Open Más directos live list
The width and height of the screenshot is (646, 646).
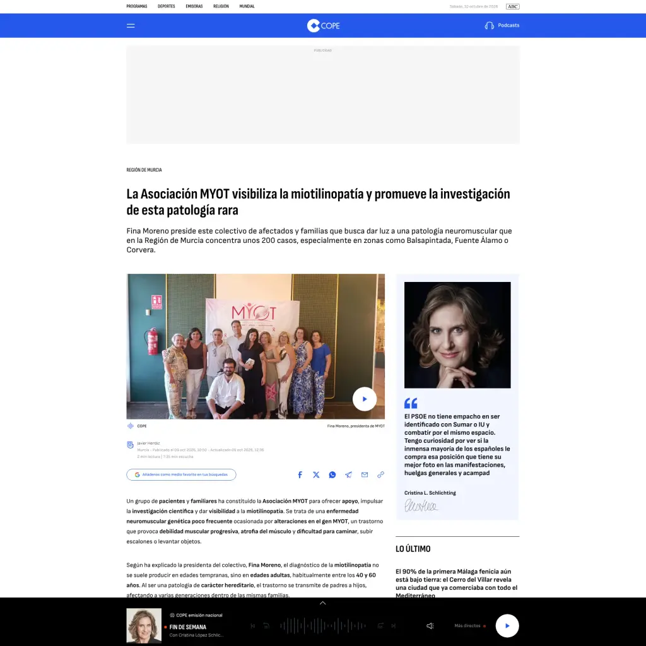(469, 626)
